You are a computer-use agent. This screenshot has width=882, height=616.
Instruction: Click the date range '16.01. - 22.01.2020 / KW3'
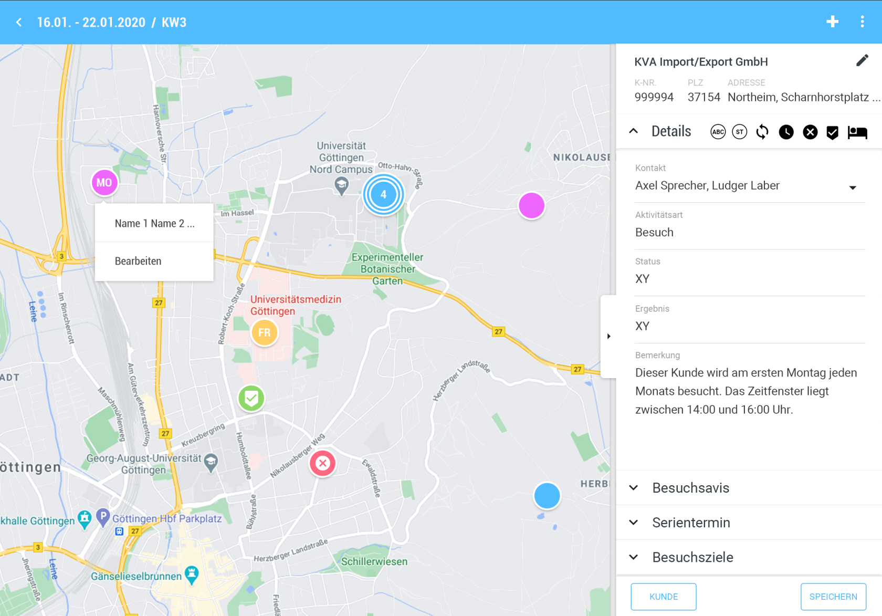112,22
